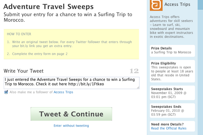Select the Prize Details info box
203x135 pixels.
pos(172,50)
